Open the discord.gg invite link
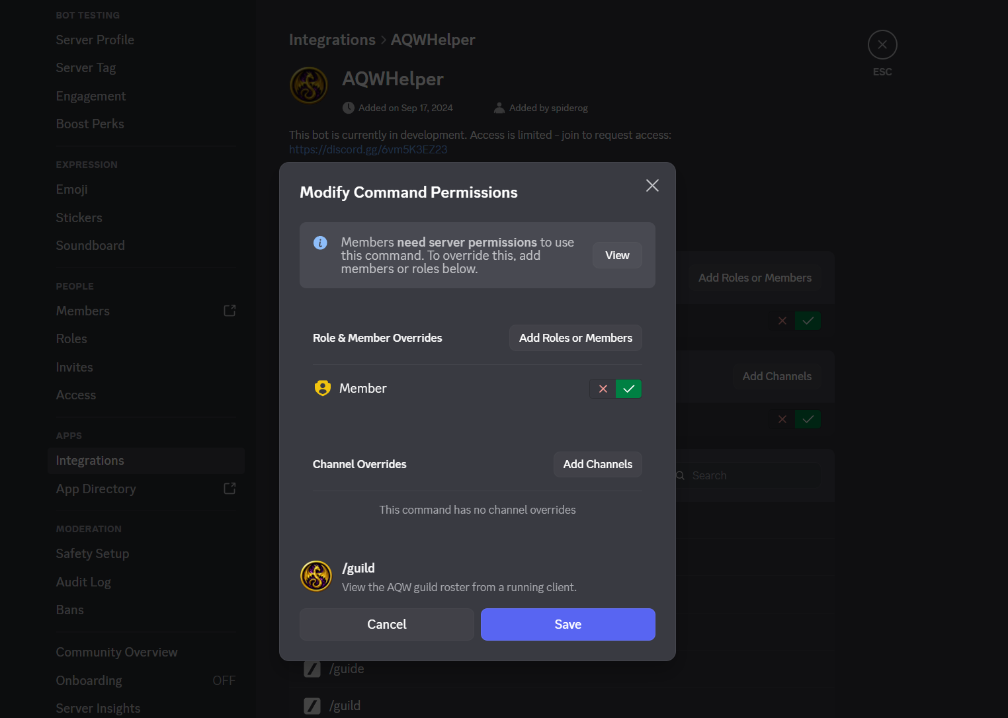 [368, 149]
